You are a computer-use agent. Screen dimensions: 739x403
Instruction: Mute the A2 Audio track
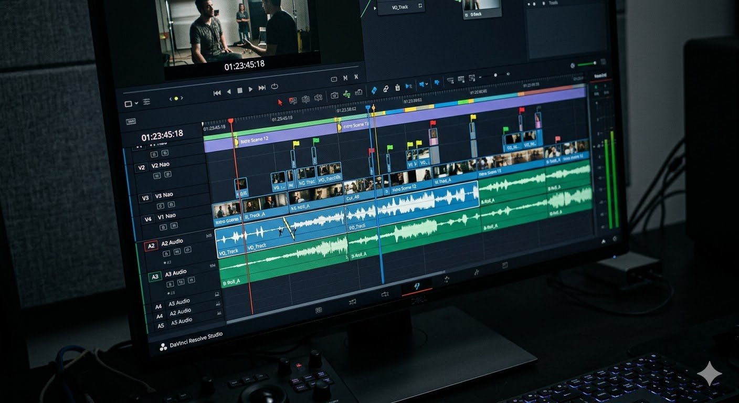click(177, 252)
